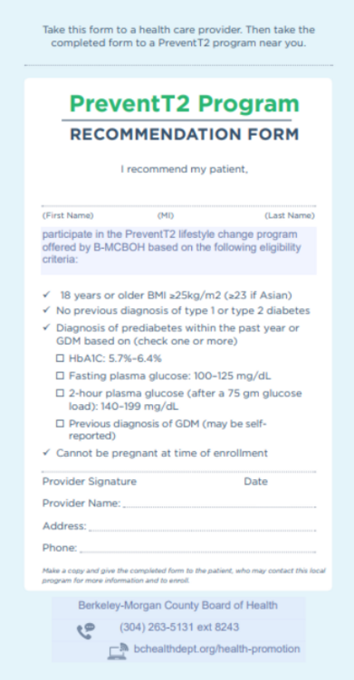The image size is (354, 680).
Task: Click the Provider Name input line
Action: (x=219, y=504)
